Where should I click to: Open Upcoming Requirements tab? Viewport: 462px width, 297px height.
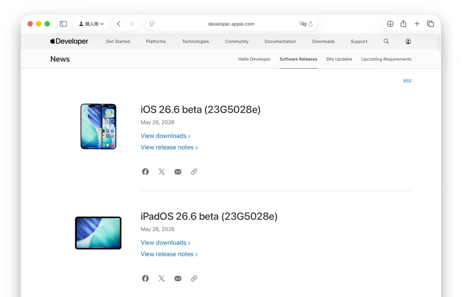(386, 59)
